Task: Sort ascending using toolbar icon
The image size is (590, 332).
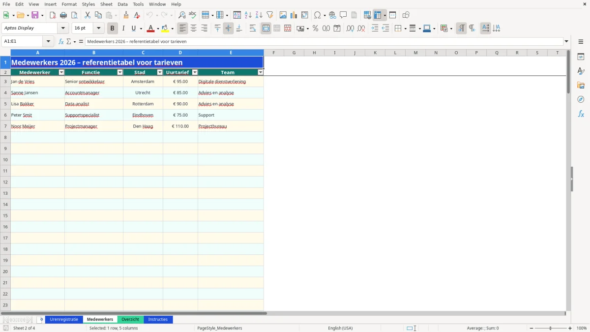Action: coord(248,15)
